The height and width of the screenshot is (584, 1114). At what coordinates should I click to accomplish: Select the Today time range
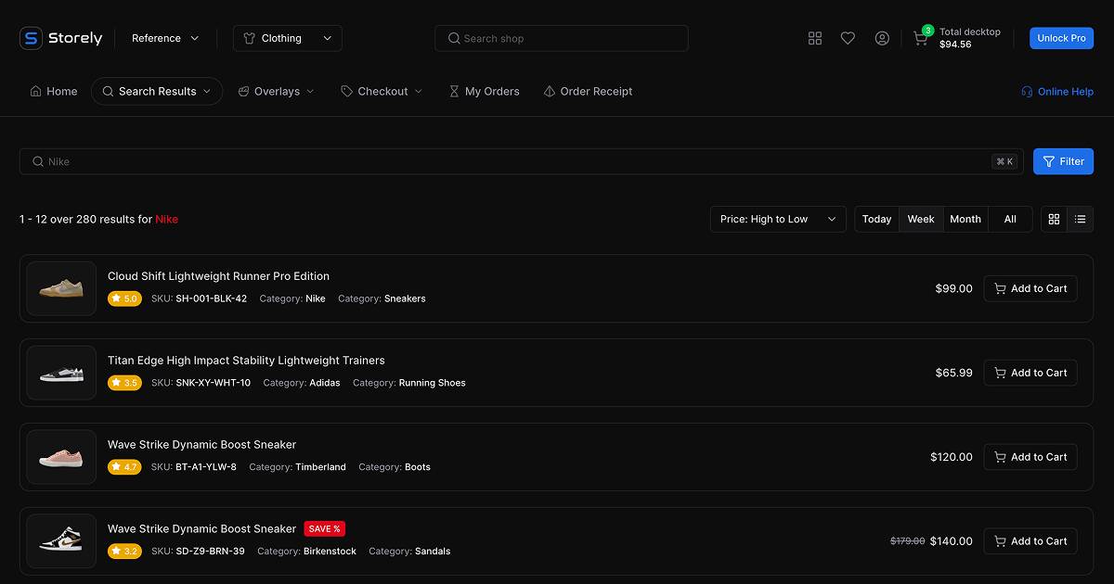click(x=876, y=219)
